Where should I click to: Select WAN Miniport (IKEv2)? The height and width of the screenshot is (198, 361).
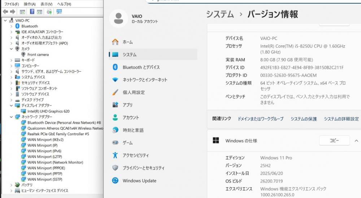pyautogui.click(x=45, y=139)
